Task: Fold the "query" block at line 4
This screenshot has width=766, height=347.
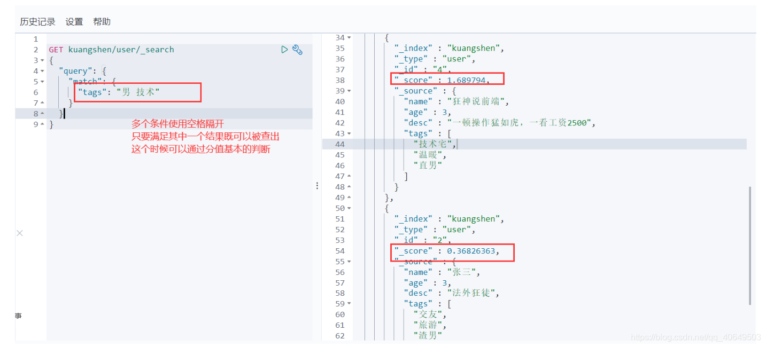Action: [43, 71]
